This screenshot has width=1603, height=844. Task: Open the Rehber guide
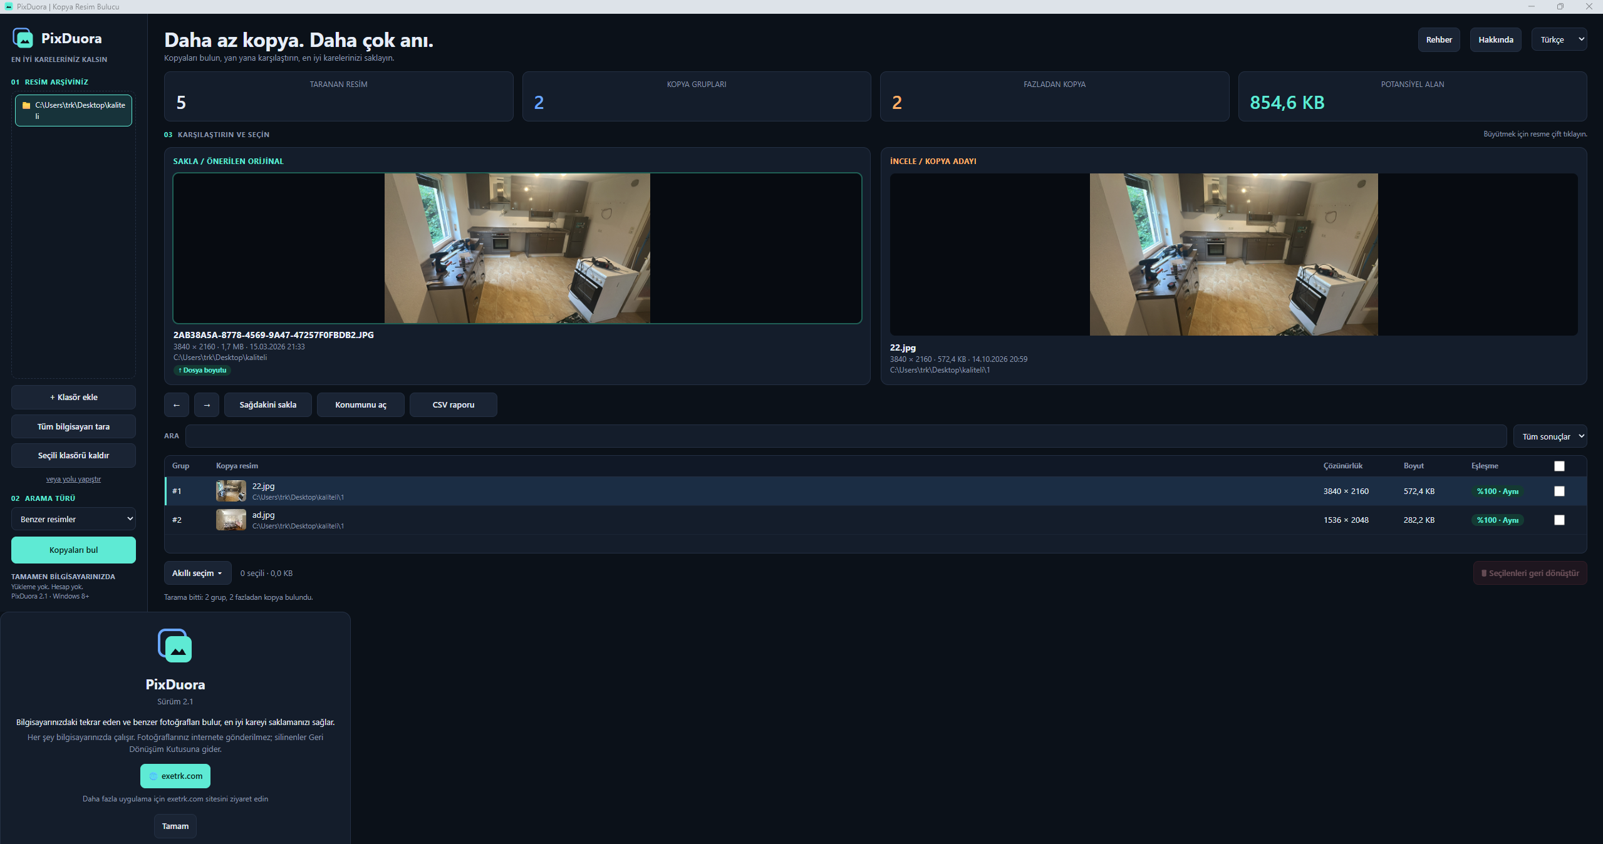(x=1439, y=39)
